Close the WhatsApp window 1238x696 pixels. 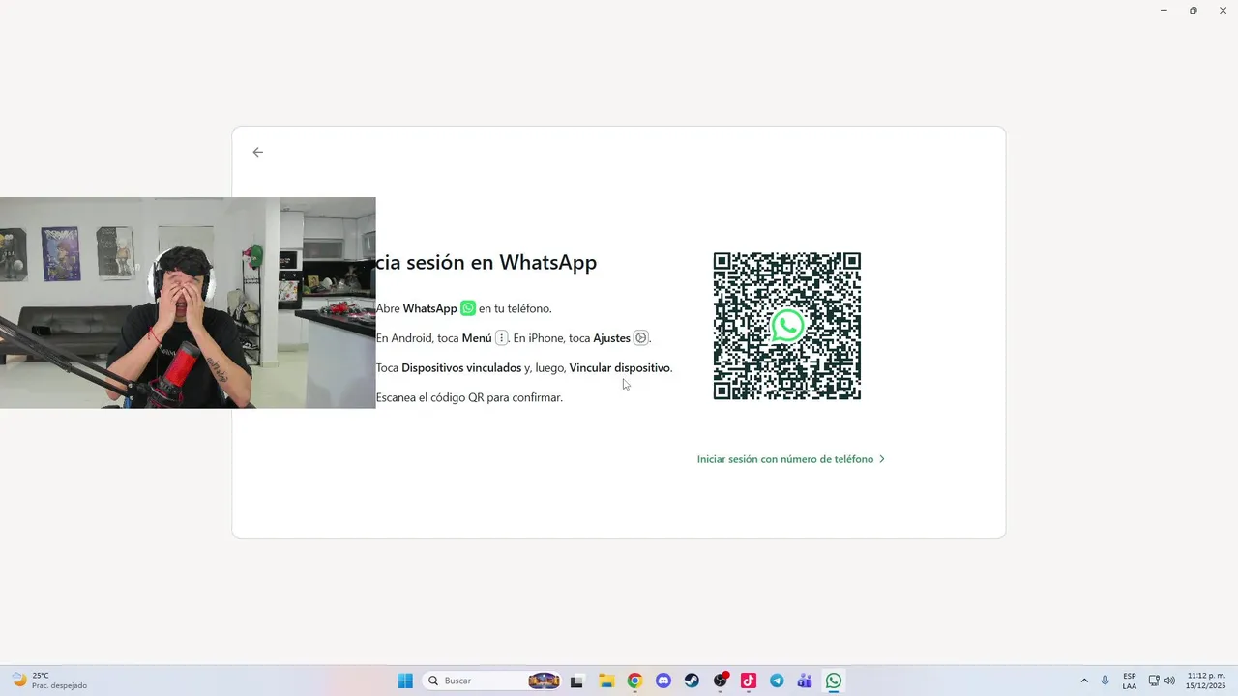point(1223,10)
